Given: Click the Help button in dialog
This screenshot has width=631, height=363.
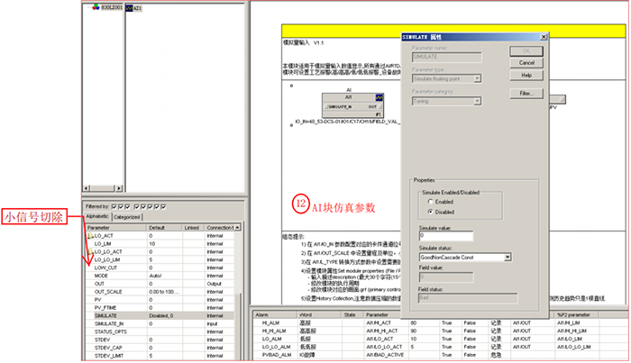Looking at the screenshot, I should pyautogui.click(x=527, y=75).
